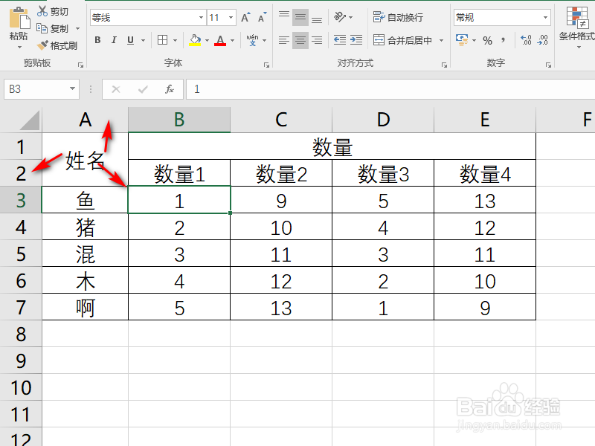Click the text orientation icon
The height and width of the screenshot is (446, 595).
click(340, 17)
